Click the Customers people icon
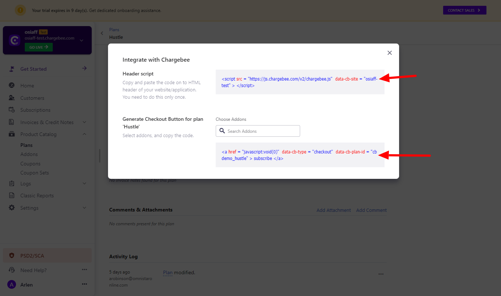 (x=12, y=98)
